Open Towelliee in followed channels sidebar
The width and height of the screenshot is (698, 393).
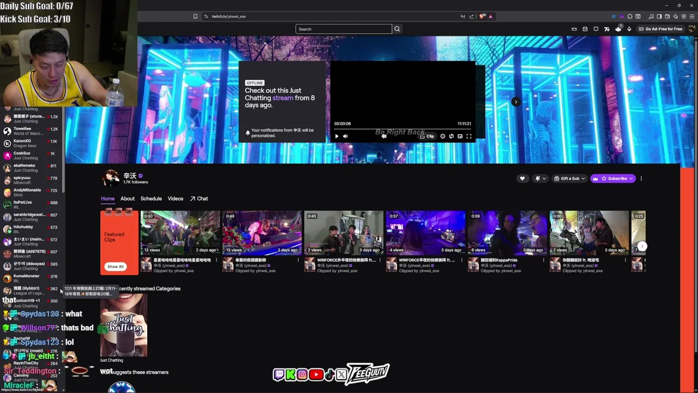point(32,131)
